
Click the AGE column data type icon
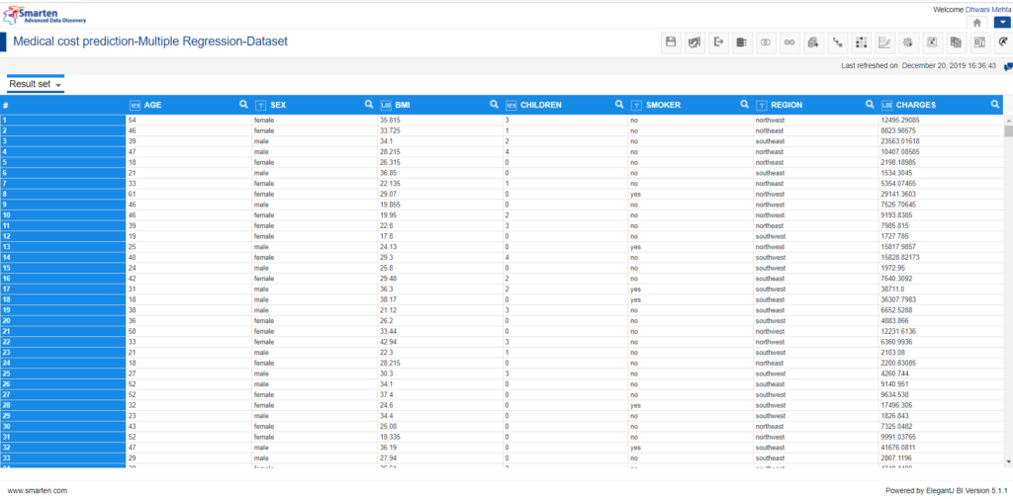[135, 105]
